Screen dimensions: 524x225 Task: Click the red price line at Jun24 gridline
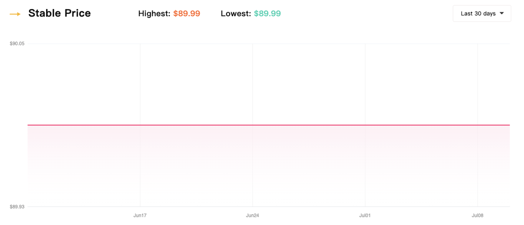[253, 125]
